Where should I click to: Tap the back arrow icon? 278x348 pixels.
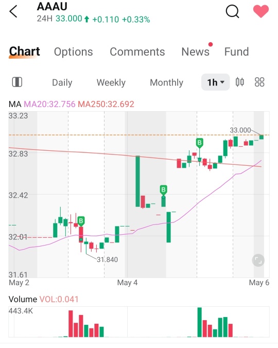pyautogui.click(x=13, y=11)
